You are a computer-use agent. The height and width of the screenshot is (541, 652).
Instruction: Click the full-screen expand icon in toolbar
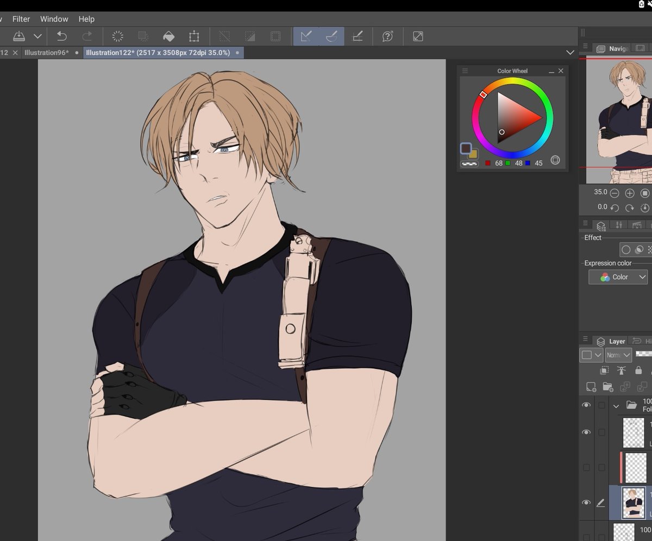click(418, 36)
